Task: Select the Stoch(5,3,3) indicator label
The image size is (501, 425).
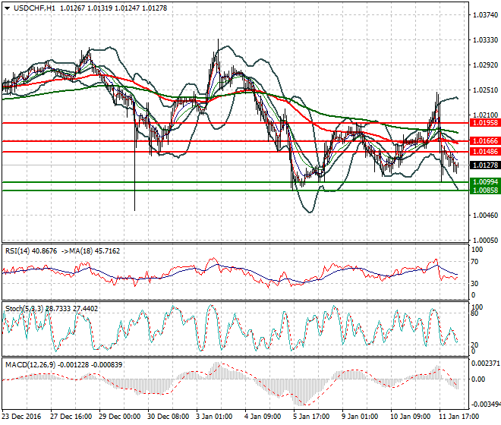Action: click(x=25, y=309)
